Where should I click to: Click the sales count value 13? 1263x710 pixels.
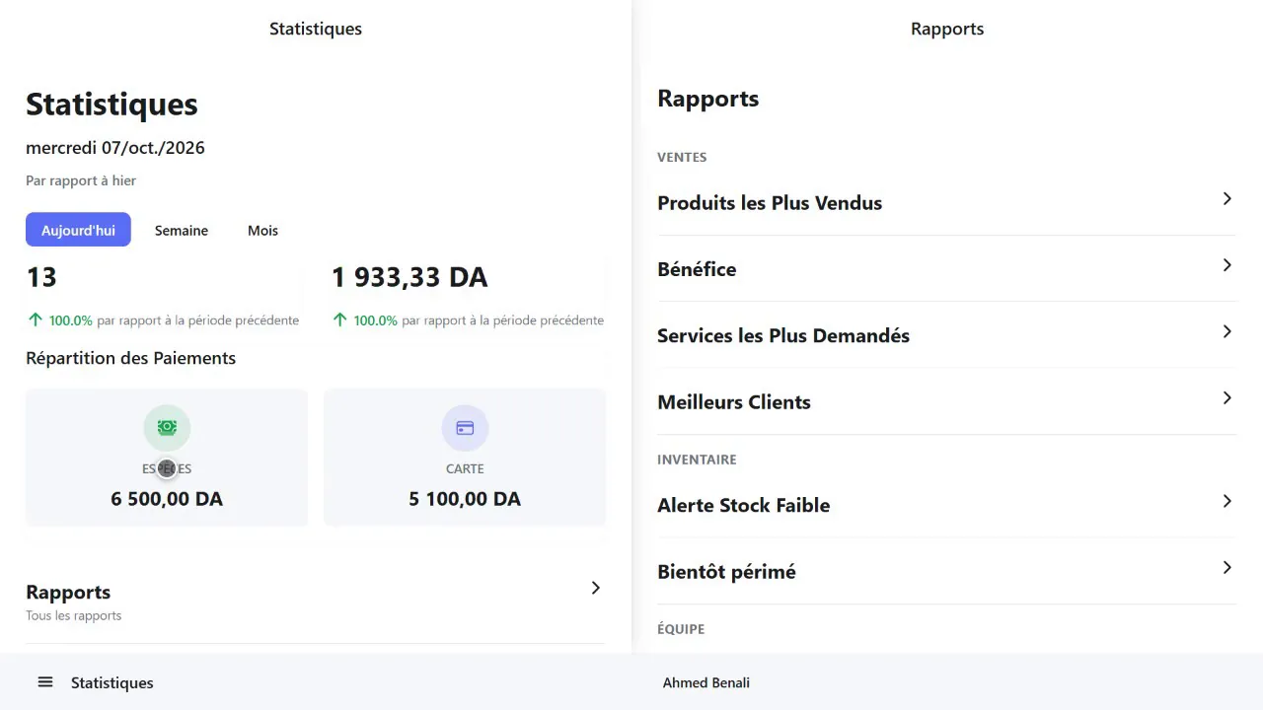(x=41, y=277)
